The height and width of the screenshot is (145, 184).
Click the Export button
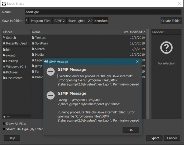click(154, 138)
